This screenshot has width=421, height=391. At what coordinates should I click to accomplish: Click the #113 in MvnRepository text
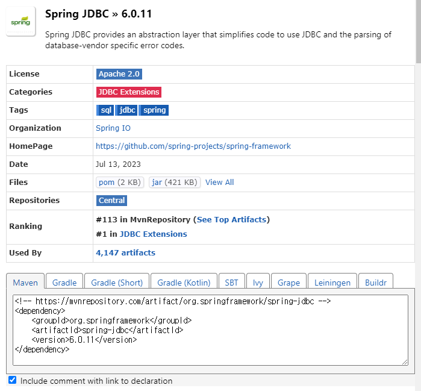[x=143, y=220]
